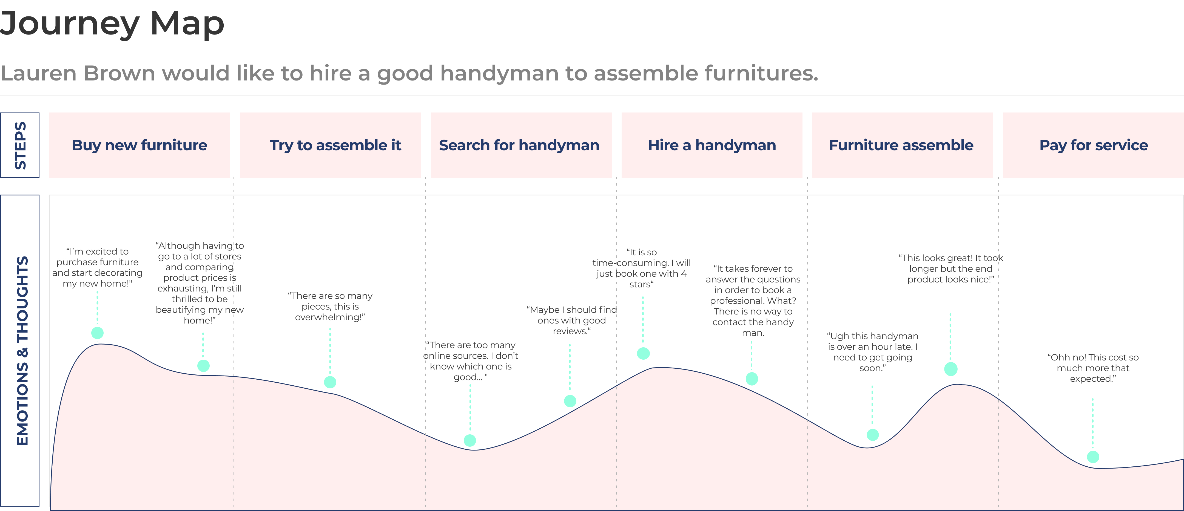Select the Buy new furniture step box
Image resolution: width=1184 pixels, height=511 pixels.
139,145
